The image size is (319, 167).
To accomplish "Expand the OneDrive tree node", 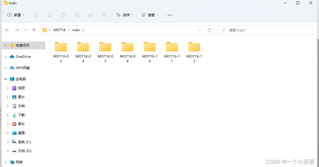I will (x=6, y=57).
